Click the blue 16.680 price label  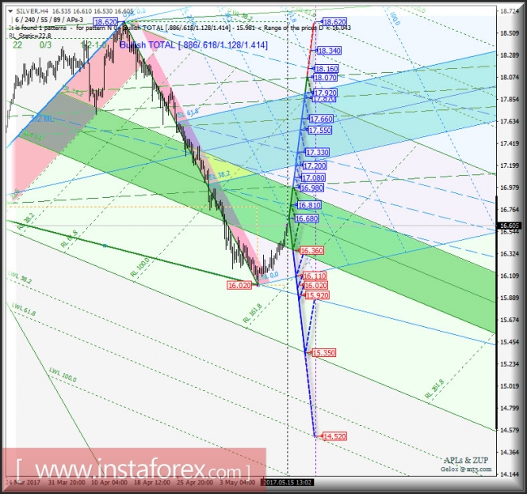(x=306, y=218)
